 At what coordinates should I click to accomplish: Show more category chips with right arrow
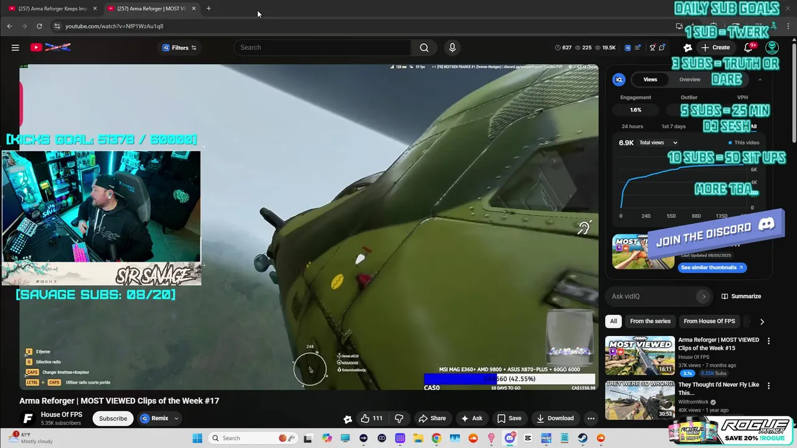(762, 321)
